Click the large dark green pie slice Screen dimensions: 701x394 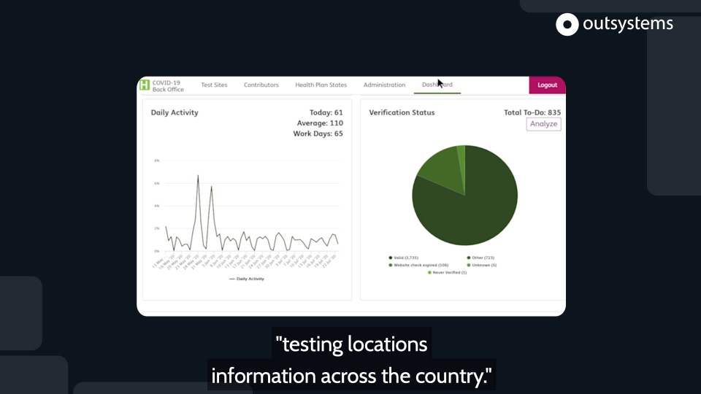pos(474,210)
